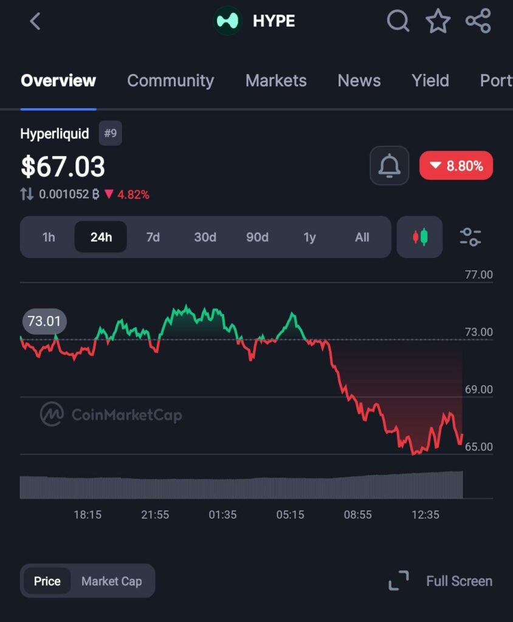Tap the 05:15 time axis label
The width and height of the screenshot is (513, 622).
pyautogui.click(x=291, y=515)
